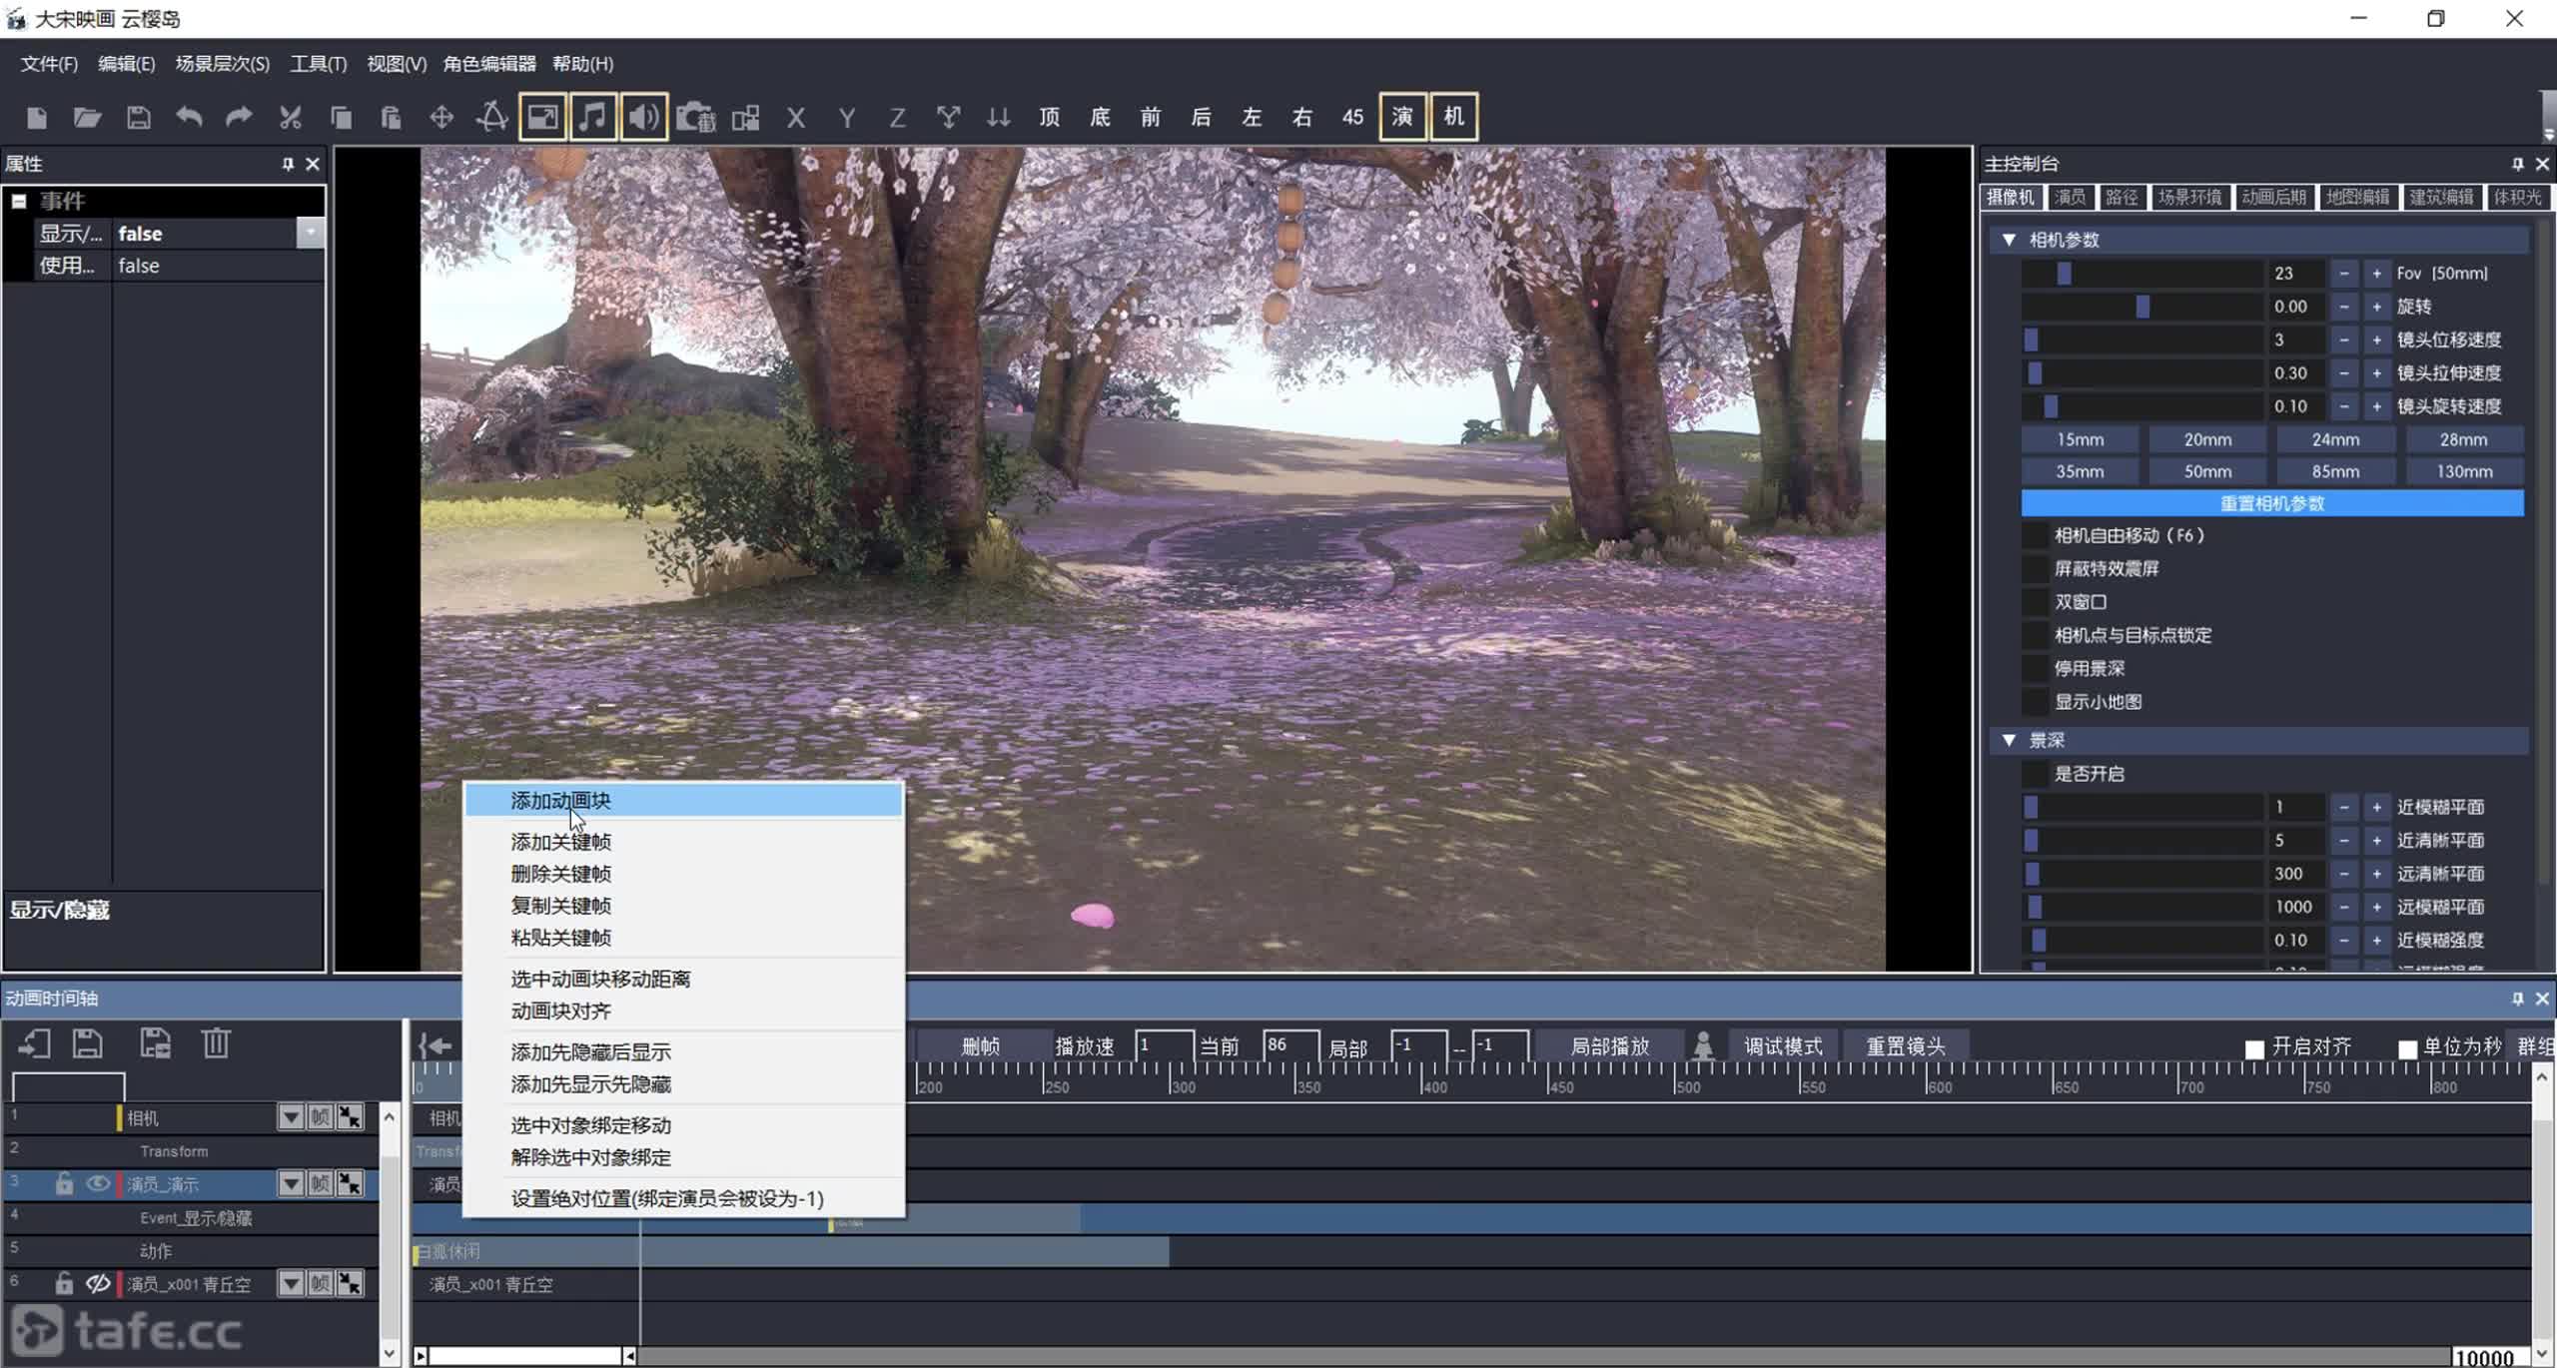
Task: Enable 双窗口 checkbox
Action: point(2035,602)
